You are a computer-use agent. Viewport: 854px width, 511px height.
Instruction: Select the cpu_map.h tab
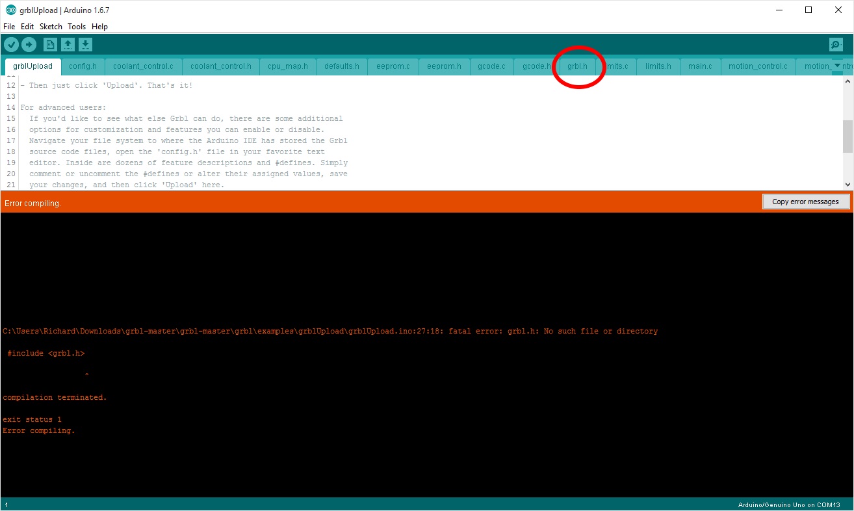click(x=287, y=66)
